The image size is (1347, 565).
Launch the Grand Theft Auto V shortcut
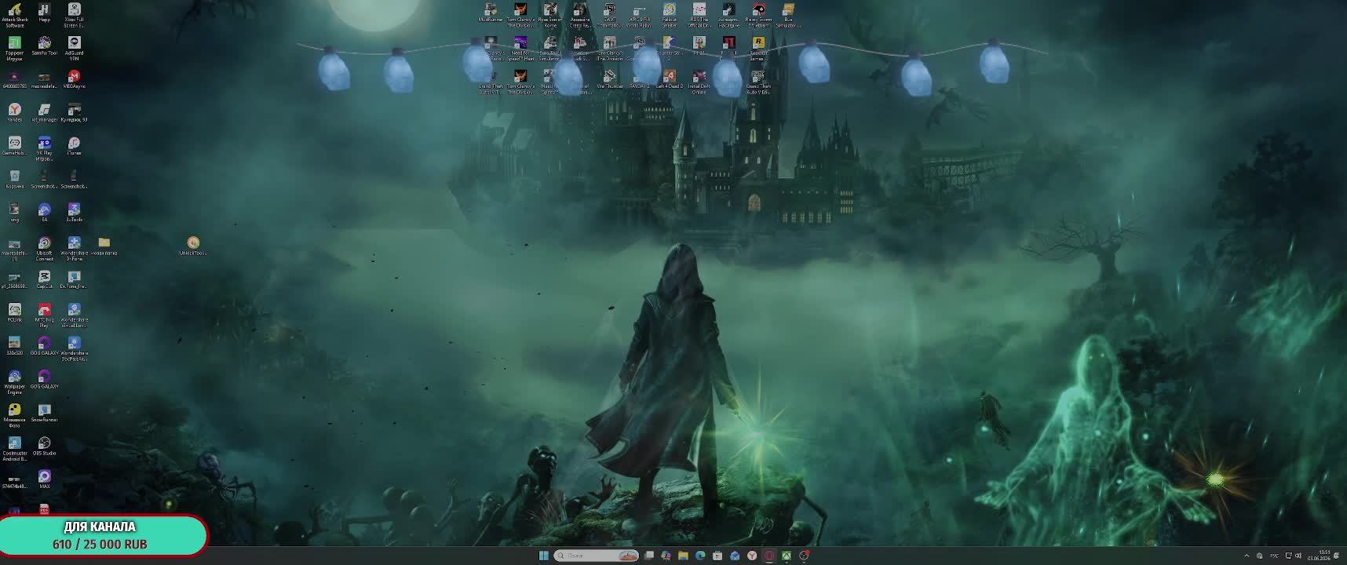pyautogui.click(x=758, y=81)
